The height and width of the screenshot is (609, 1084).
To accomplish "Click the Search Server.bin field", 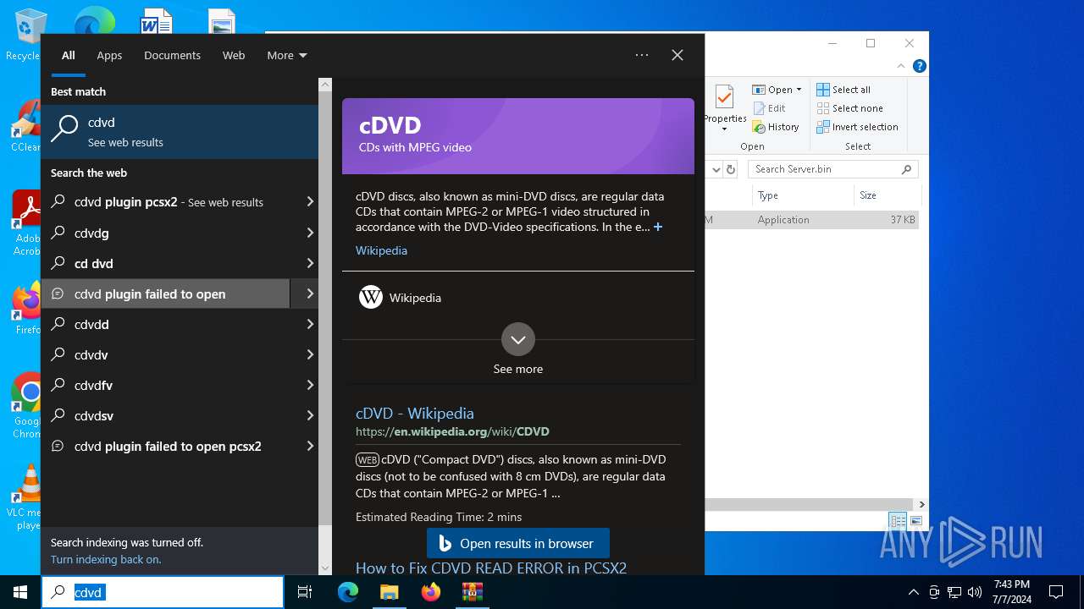I will click(x=833, y=169).
